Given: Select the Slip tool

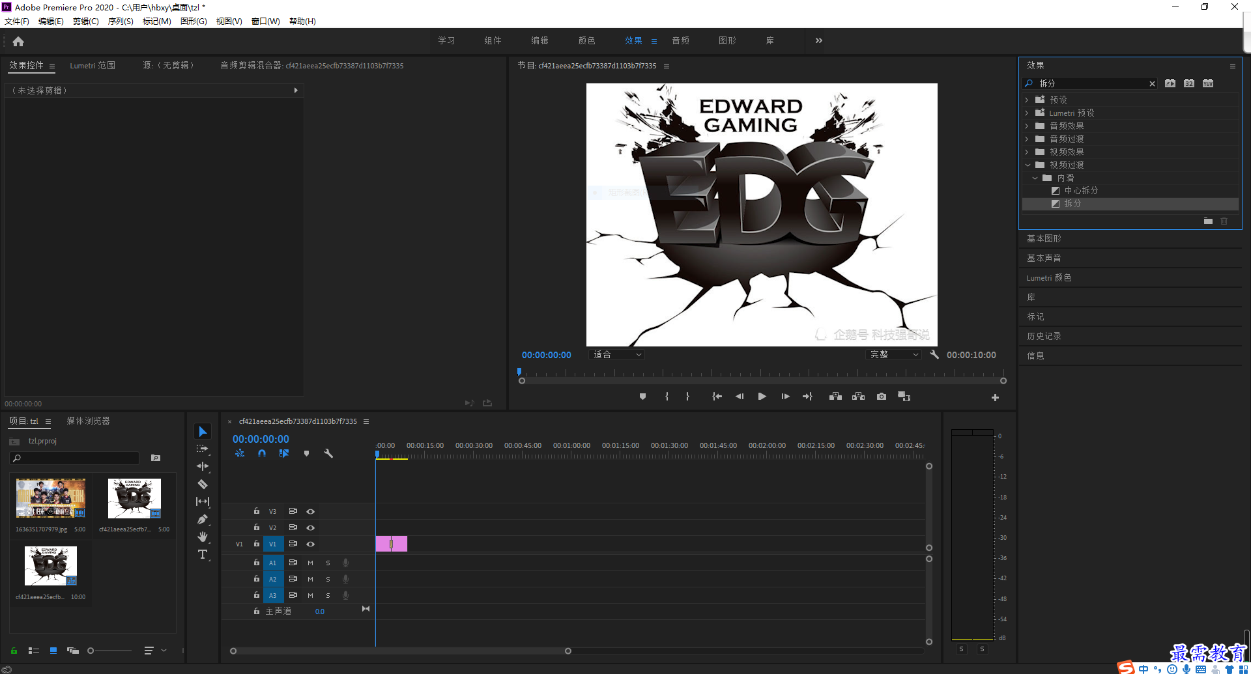Looking at the screenshot, I should click(203, 501).
